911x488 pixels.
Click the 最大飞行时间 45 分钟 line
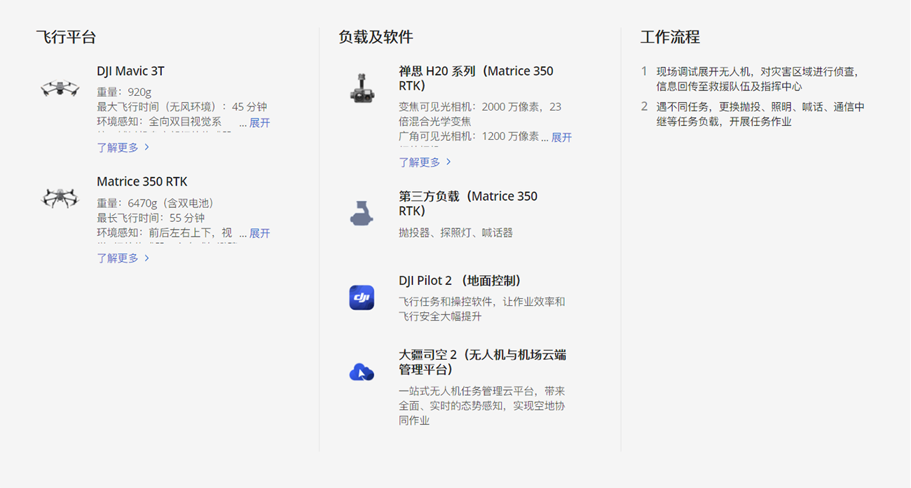click(182, 107)
